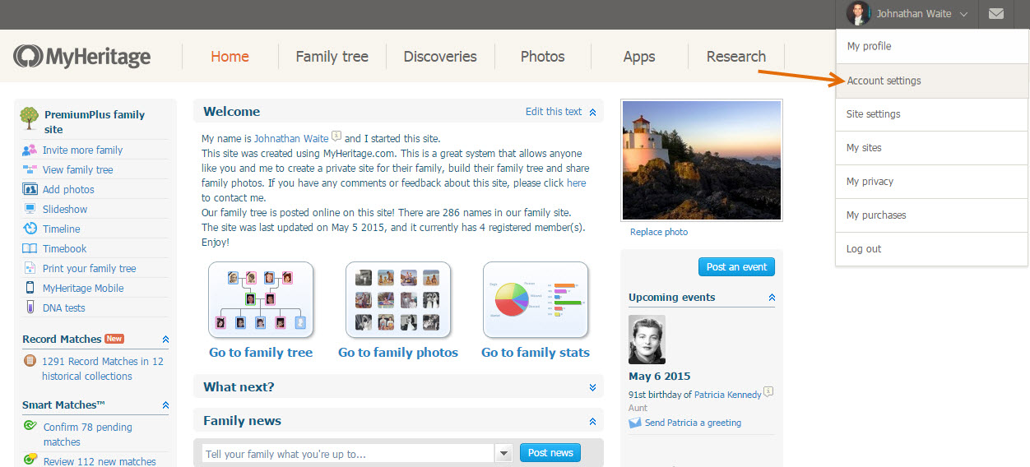Viewport: 1030px width, 467px height.
Task: Open the family stats pie chart icon
Action: (x=536, y=300)
